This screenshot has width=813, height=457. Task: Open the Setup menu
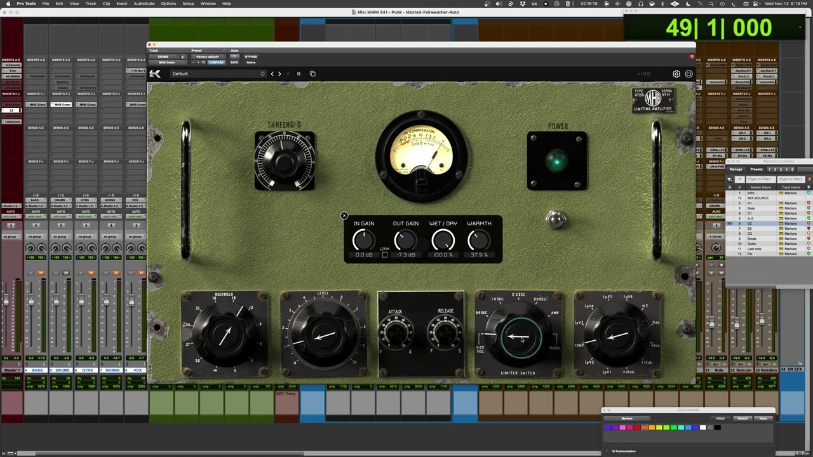[x=188, y=4]
